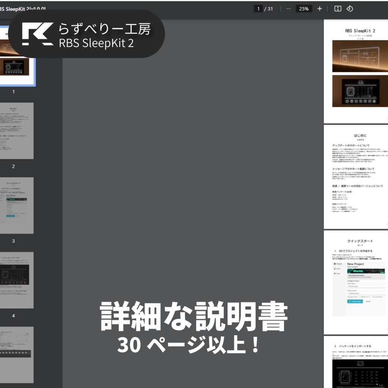Image resolution: width=388 pixels, height=388 pixels.
Task: Click the らずべりー工房 logo badge
Action: pos(87,33)
